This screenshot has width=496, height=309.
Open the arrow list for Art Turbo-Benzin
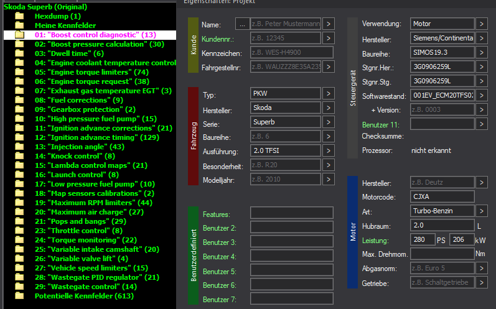click(x=482, y=211)
